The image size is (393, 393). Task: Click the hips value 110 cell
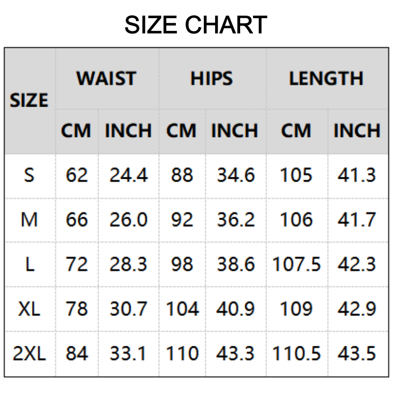click(x=182, y=353)
